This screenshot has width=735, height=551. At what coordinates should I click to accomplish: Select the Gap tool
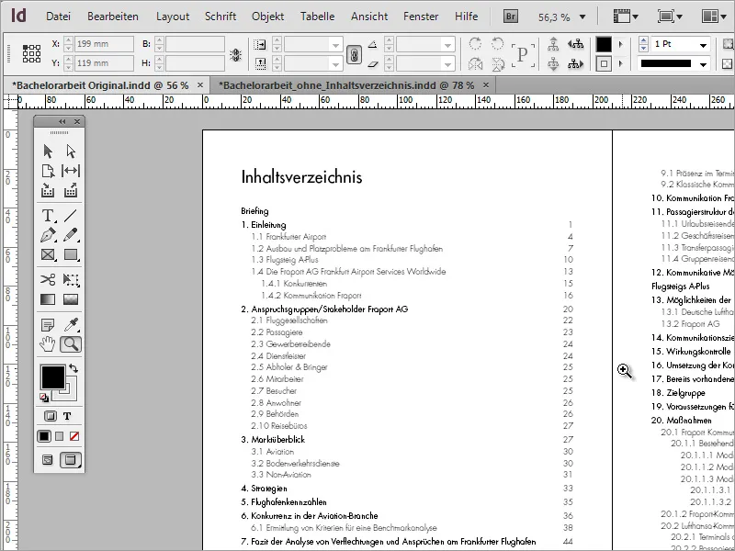pyautogui.click(x=71, y=171)
